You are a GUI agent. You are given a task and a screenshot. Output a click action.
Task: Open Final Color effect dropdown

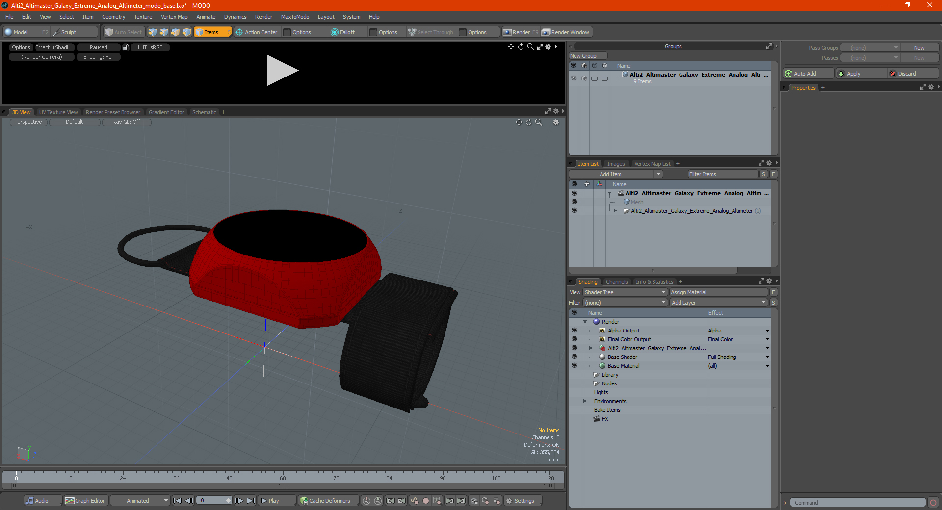767,339
